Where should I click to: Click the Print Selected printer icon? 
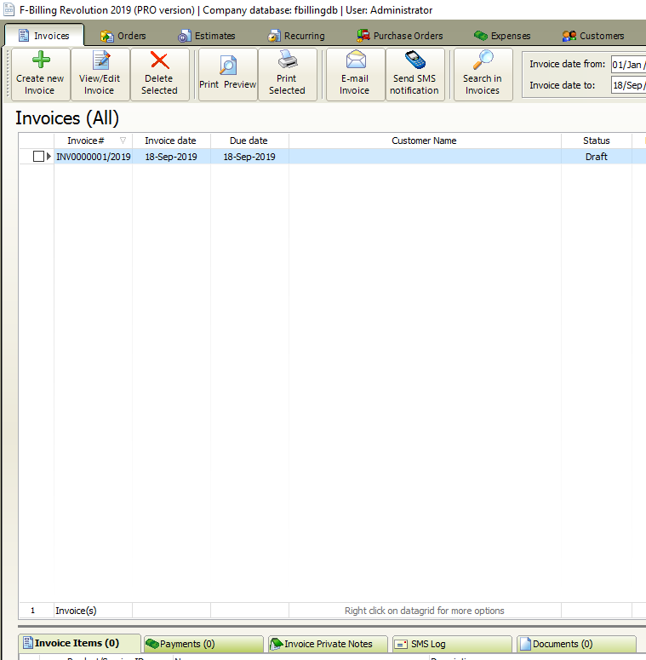pyautogui.click(x=287, y=61)
